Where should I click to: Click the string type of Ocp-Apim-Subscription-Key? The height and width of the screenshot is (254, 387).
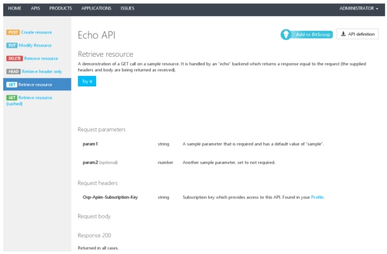[x=163, y=197]
